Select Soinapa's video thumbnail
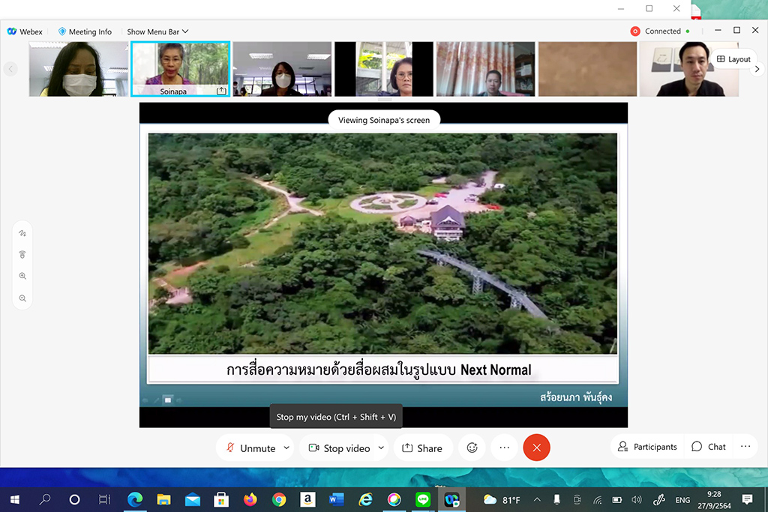 pyautogui.click(x=180, y=68)
